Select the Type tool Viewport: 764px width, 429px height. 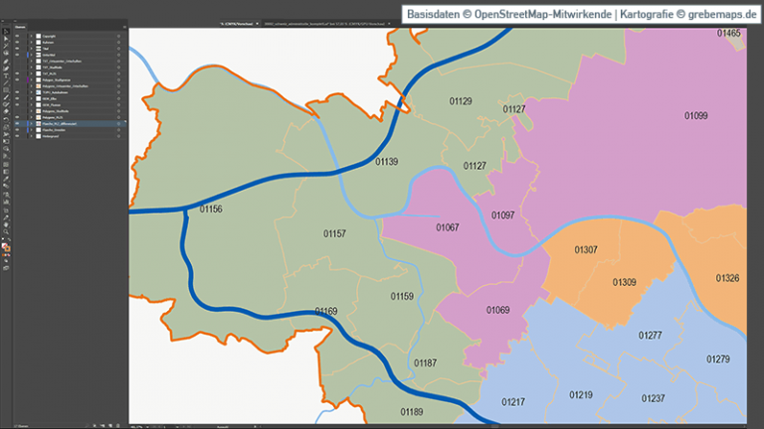pyautogui.click(x=5, y=75)
